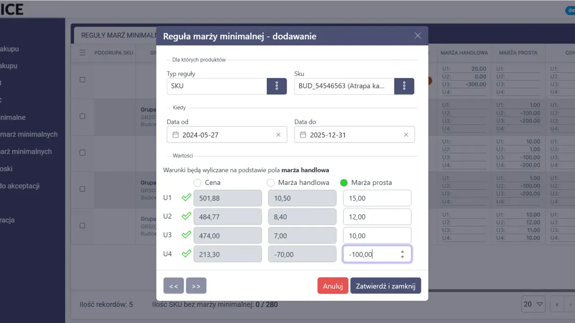The width and height of the screenshot is (575, 323).
Task: Select the Marża handlowa radio button
Action: (270, 183)
